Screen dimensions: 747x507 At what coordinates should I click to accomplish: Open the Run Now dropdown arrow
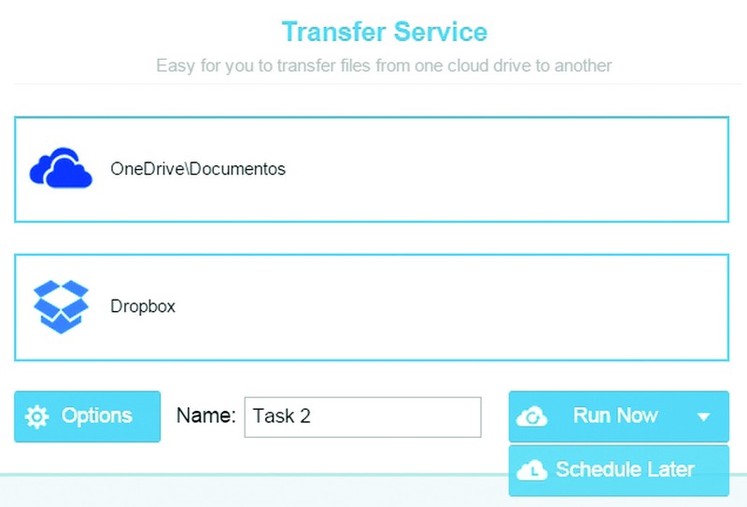pos(703,417)
